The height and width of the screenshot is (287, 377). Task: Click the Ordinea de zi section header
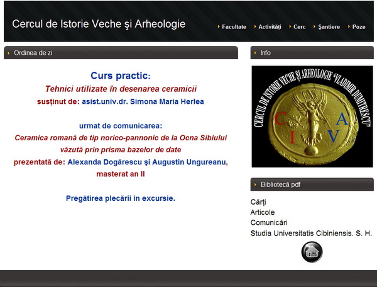(x=121, y=53)
